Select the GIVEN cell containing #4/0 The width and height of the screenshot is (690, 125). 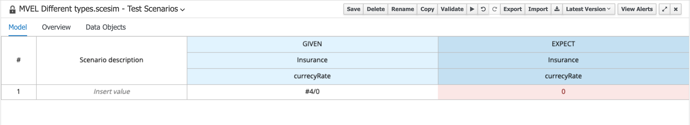point(312,92)
